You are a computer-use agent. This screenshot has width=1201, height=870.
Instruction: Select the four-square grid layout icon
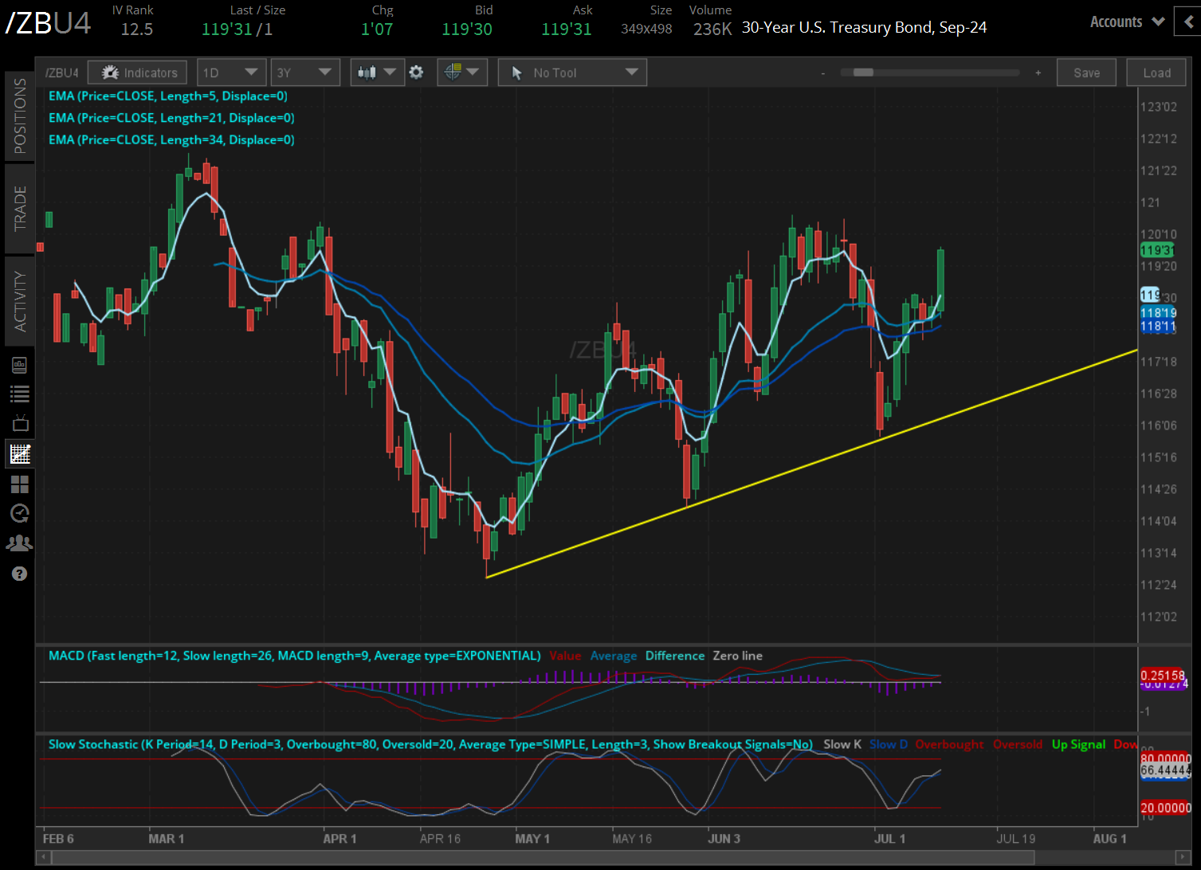[20, 484]
